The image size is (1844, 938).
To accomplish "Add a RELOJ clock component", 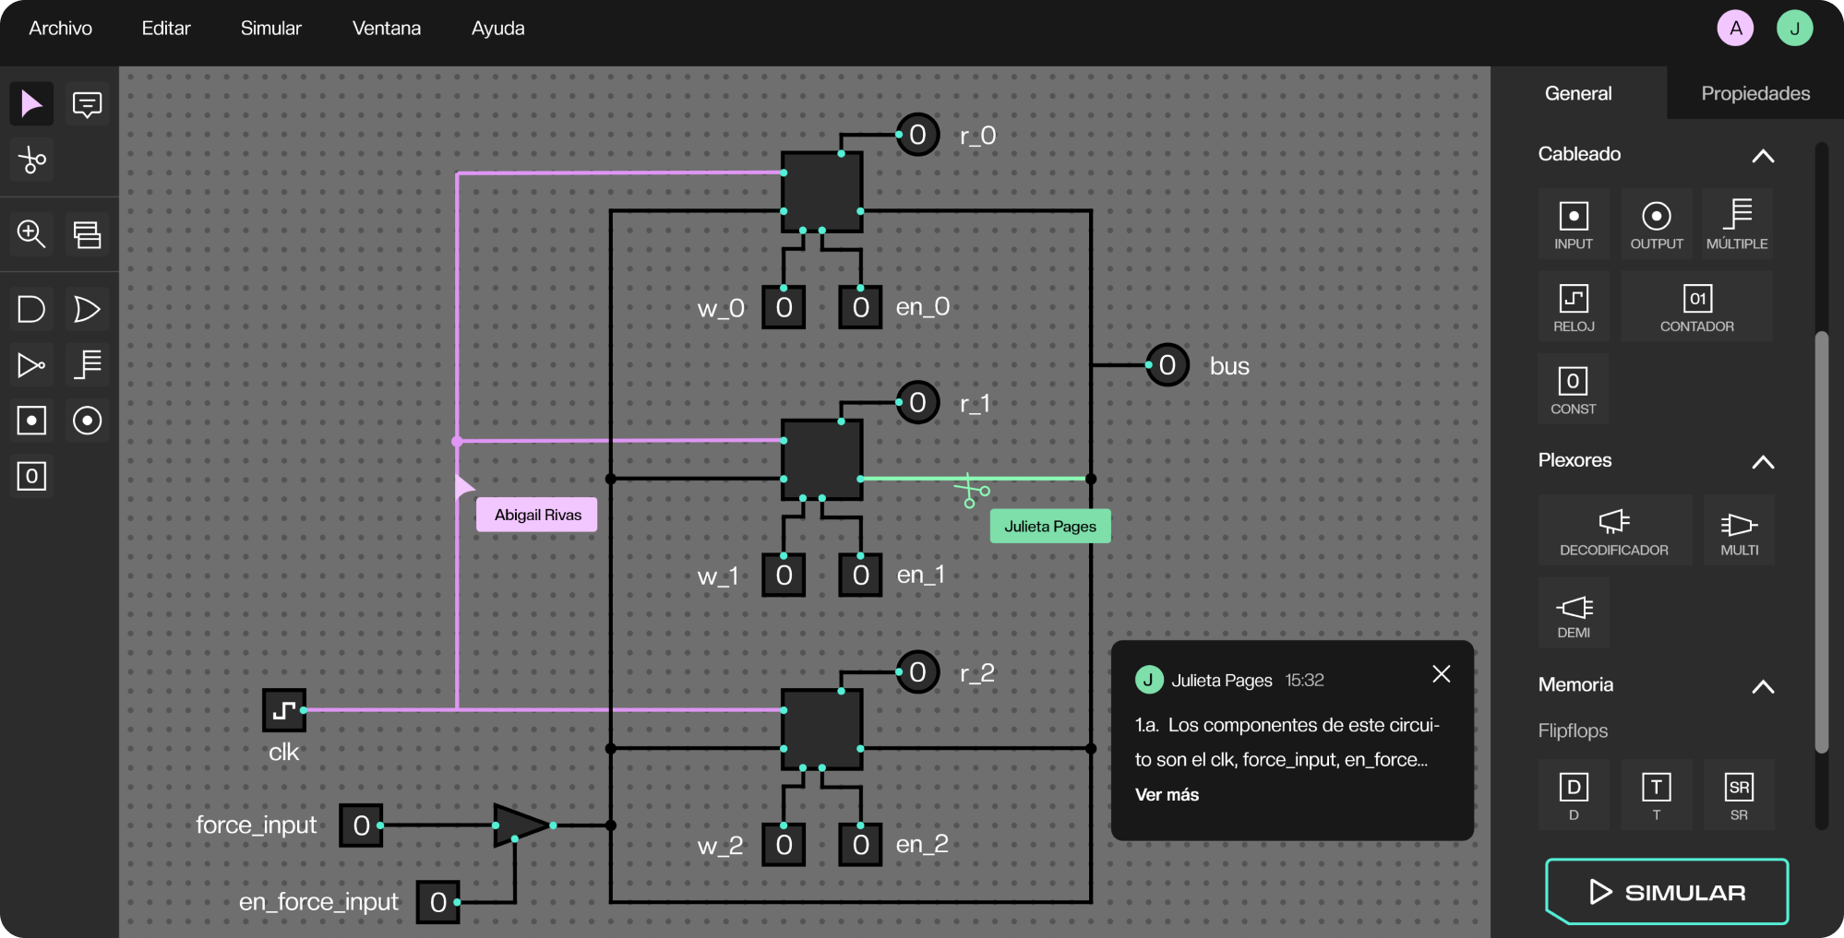I will (x=1574, y=307).
